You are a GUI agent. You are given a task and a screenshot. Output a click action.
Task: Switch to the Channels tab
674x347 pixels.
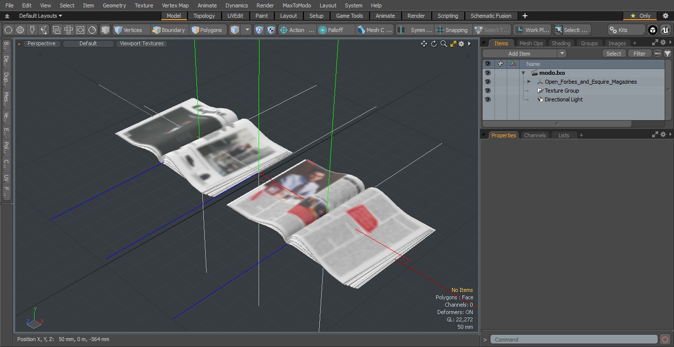(535, 135)
